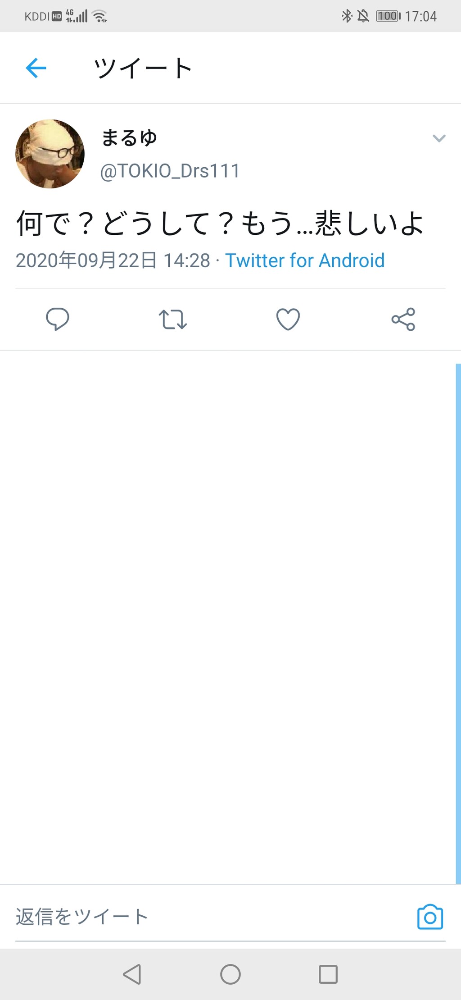Open the camera icon in reply bar
Screen dimensions: 461x1000
pyautogui.click(x=430, y=917)
